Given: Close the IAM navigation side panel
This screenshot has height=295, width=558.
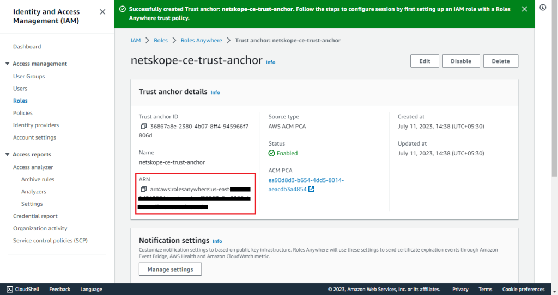Looking at the screenshot, I should pyautogui.click(x=102, y=12).
